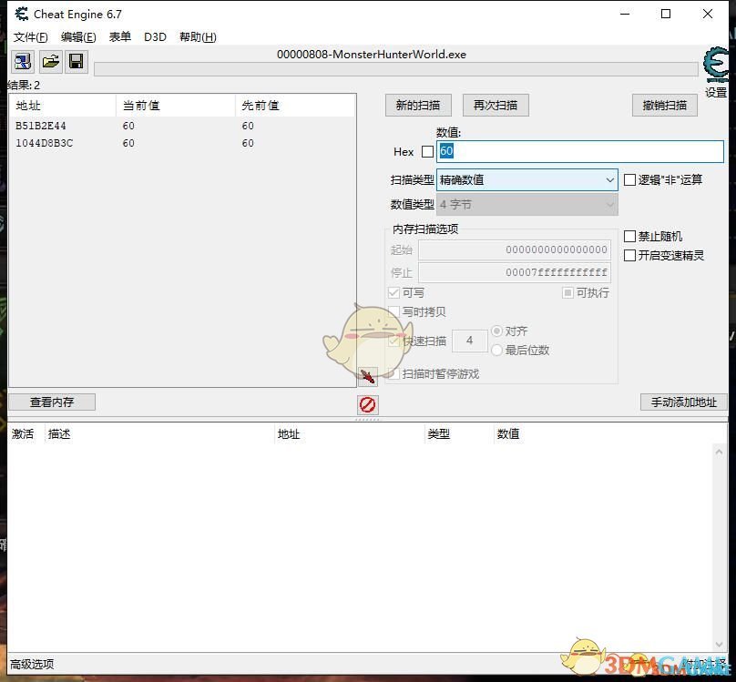Click the 撤销扫描 button

pos(665,105)
